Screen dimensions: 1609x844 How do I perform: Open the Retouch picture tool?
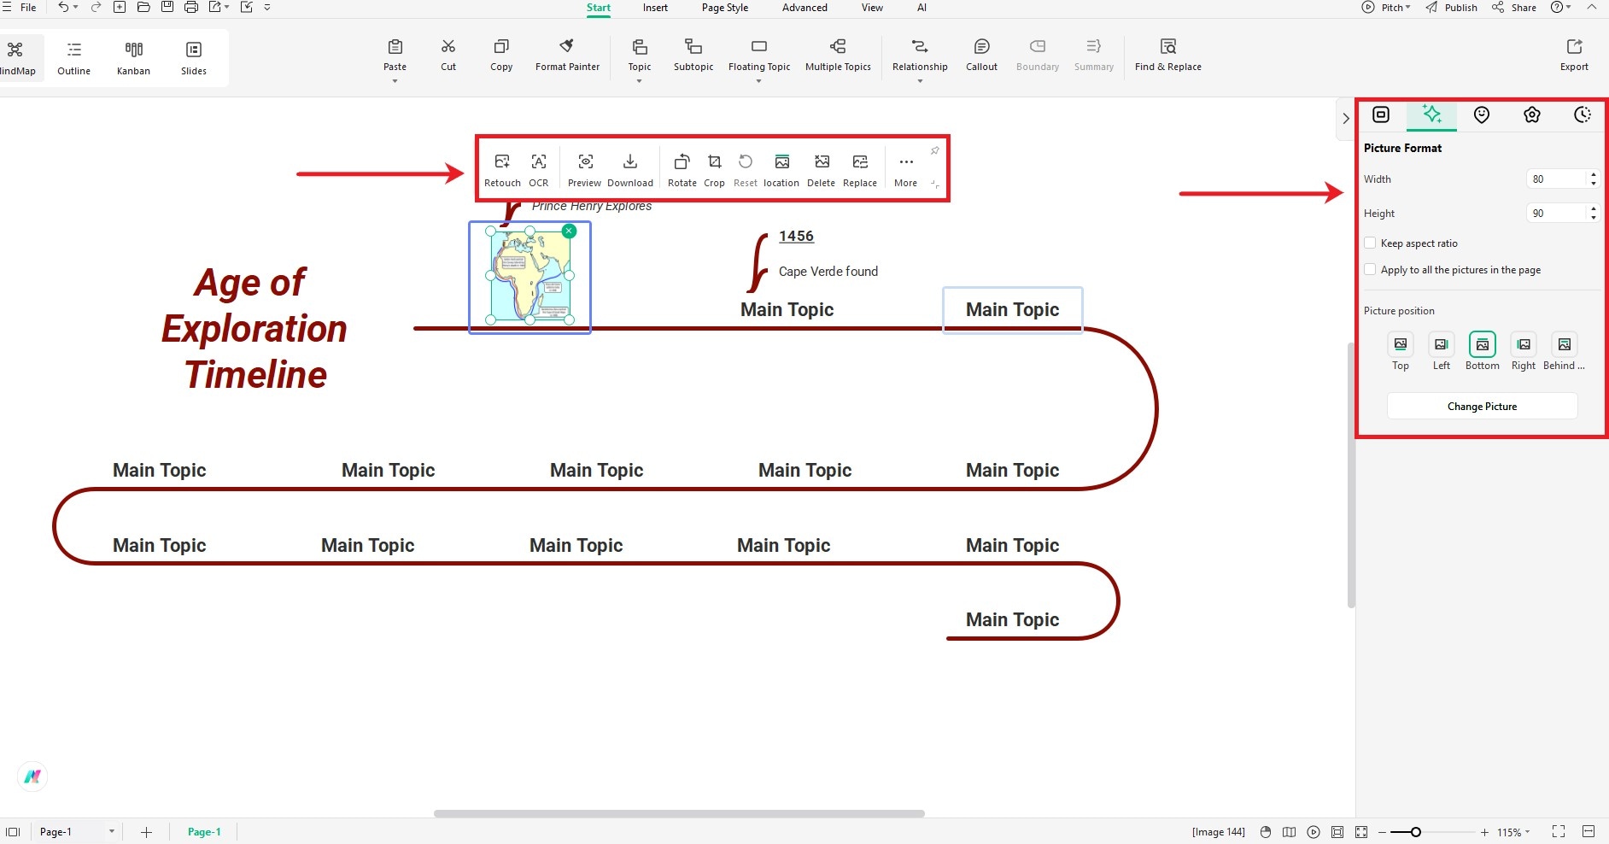pos(502,170)
